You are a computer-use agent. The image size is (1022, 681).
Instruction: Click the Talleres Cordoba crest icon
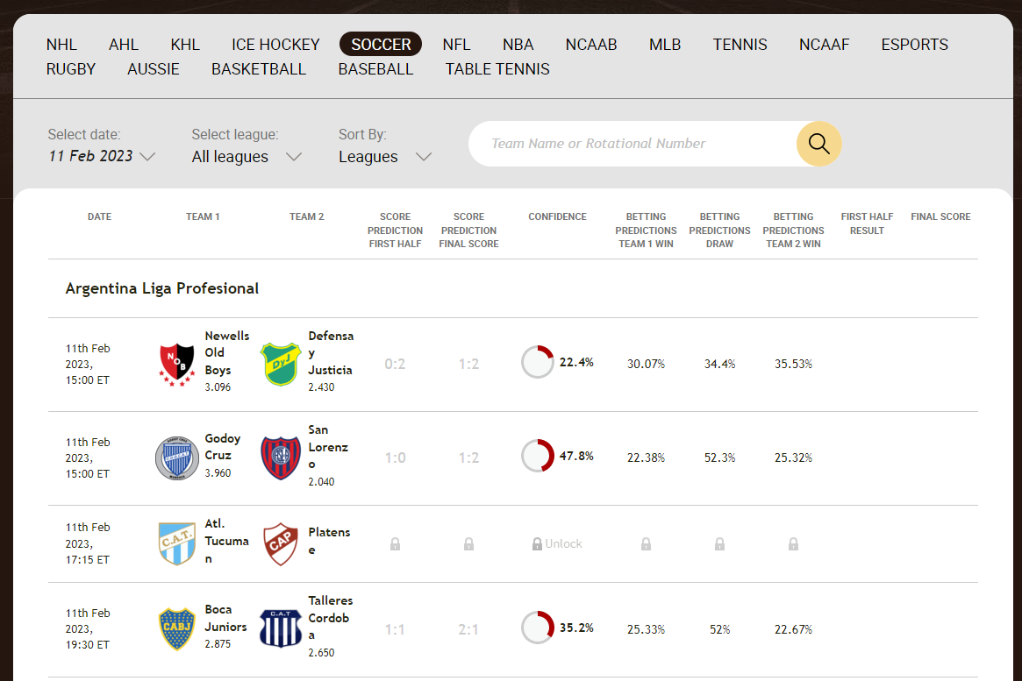coord(280,628)
